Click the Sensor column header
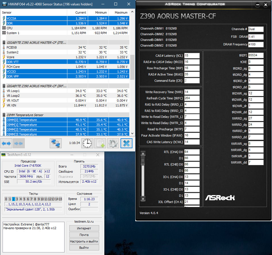The height and width of the screenshot is (255, 272). 34,12
